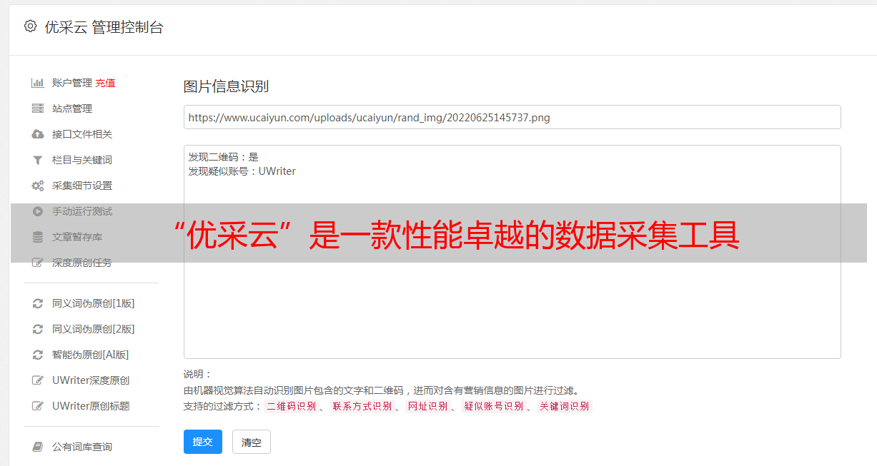
Task: Click the red 充值 link
Action: click(x=105, y=83)
